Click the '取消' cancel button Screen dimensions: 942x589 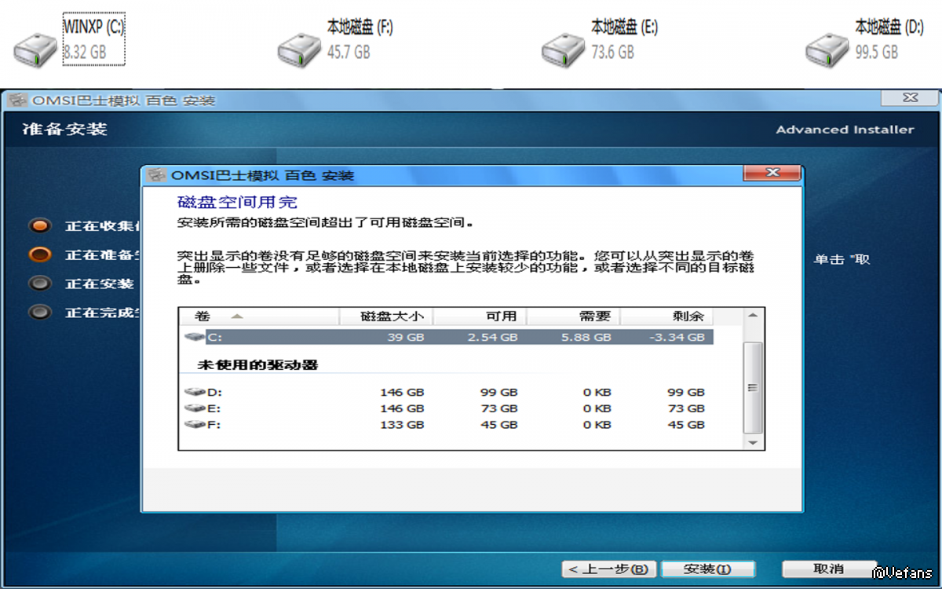point(829,569)
